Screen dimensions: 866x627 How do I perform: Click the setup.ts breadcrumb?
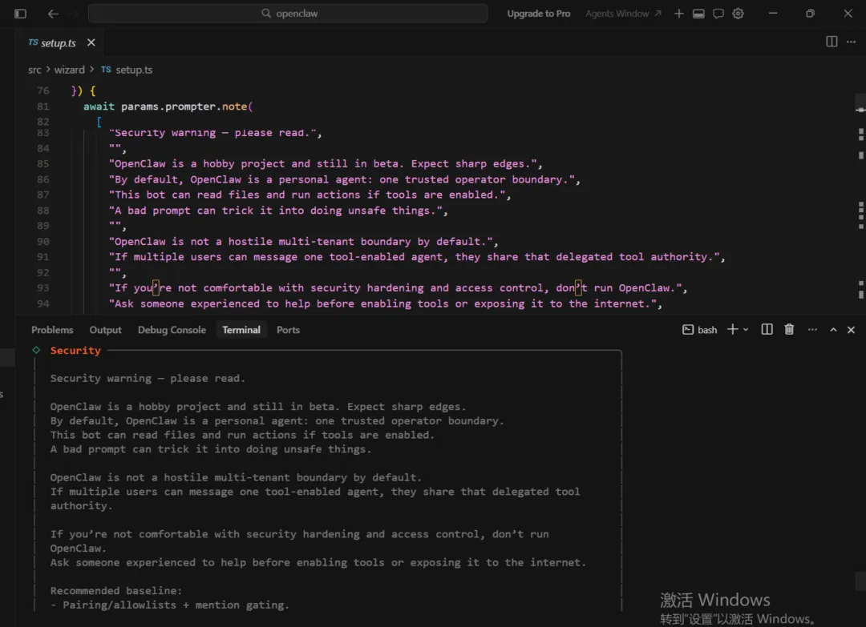134,70
